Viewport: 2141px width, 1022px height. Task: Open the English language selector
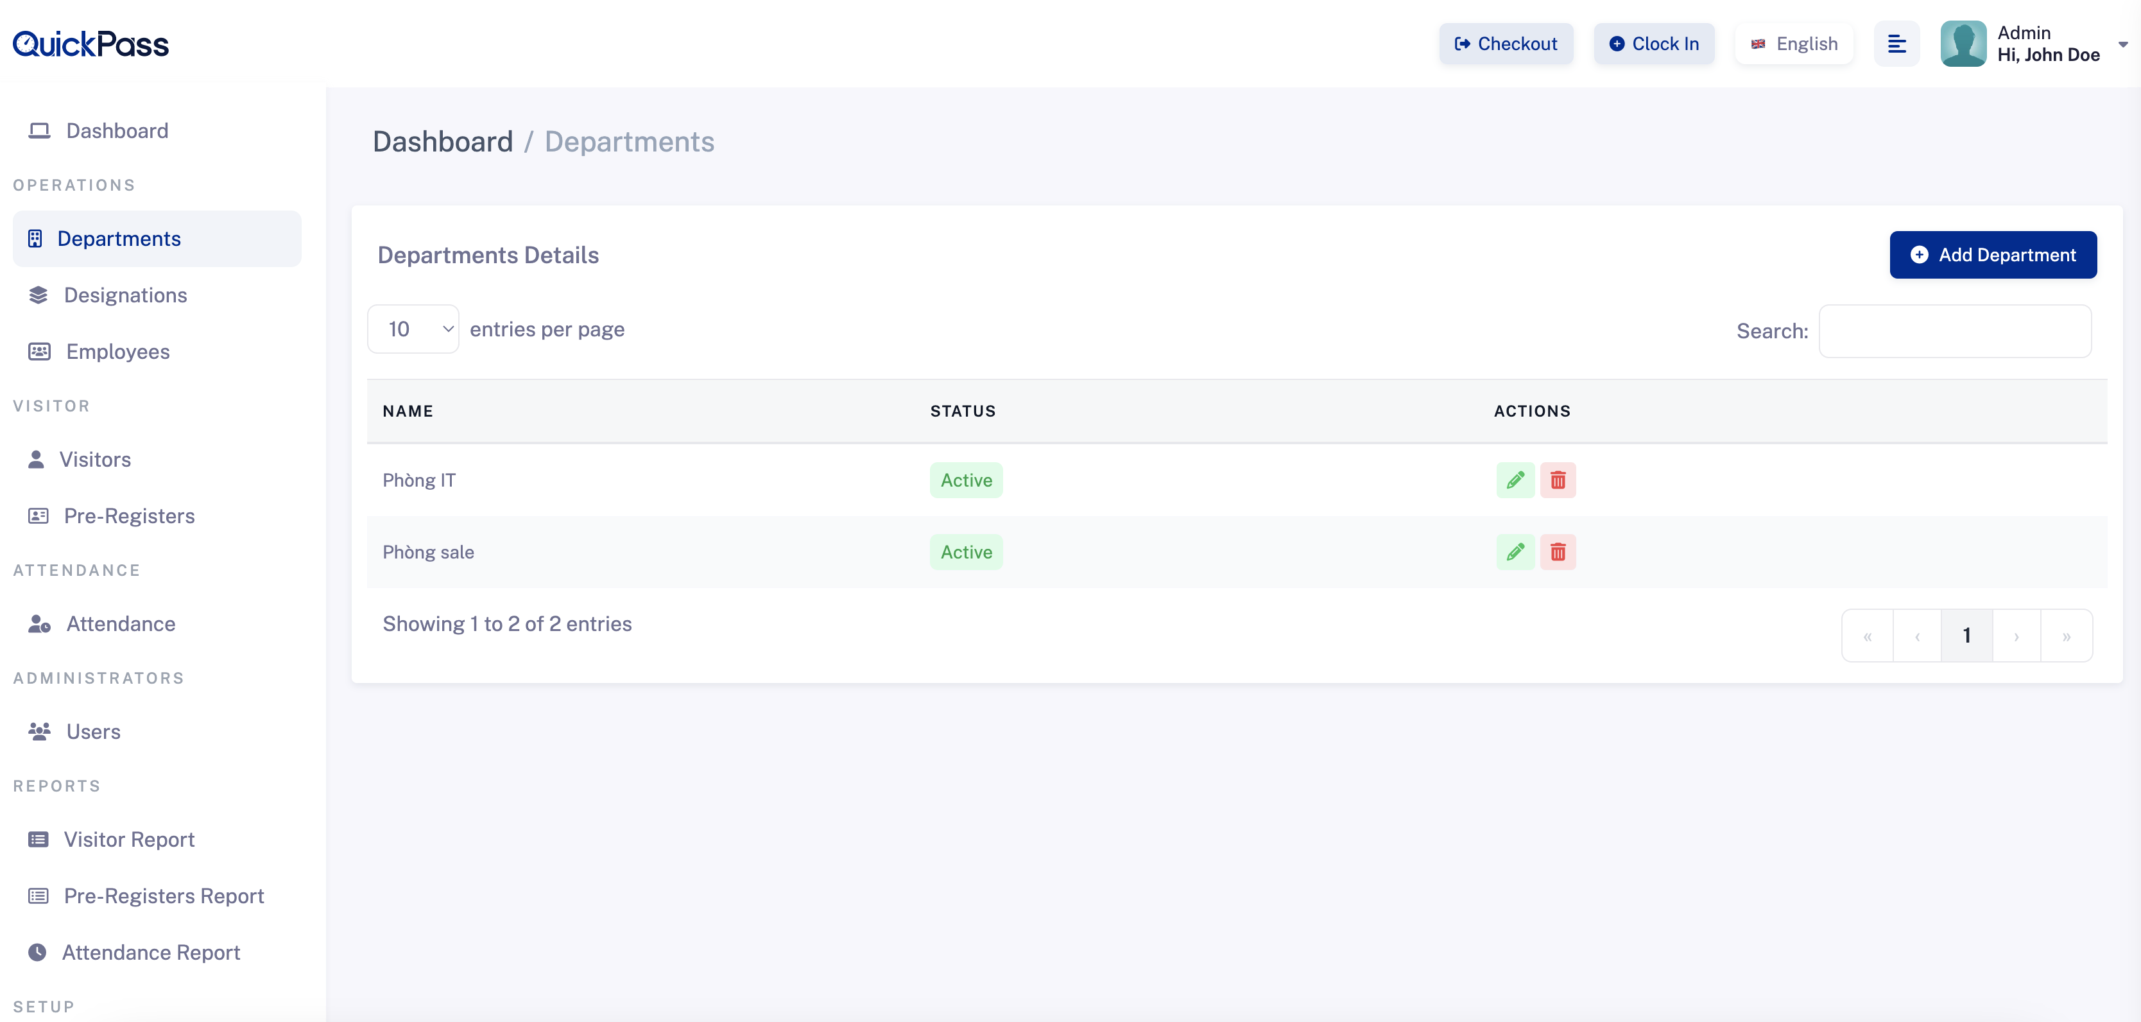click(x=1794, y=44)
